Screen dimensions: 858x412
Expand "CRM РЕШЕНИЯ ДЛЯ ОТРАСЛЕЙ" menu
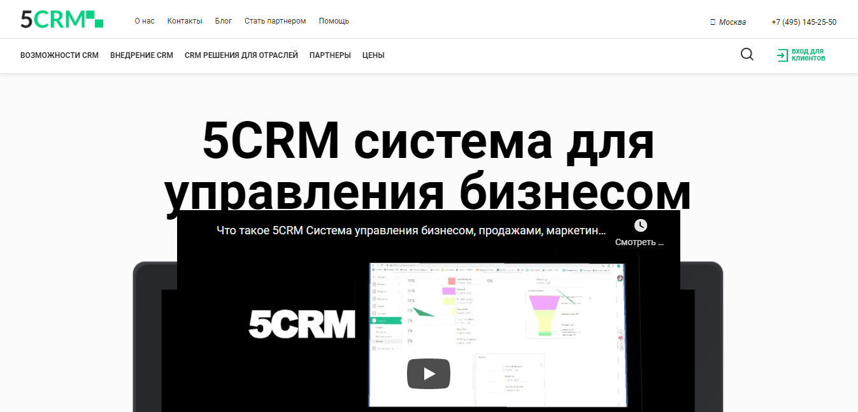(x=241, y=55)
